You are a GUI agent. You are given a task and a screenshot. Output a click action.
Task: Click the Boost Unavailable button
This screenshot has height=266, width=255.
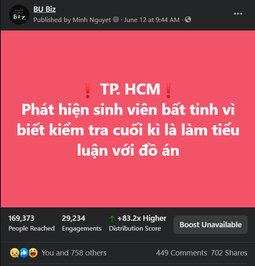[x=210, y=224]
